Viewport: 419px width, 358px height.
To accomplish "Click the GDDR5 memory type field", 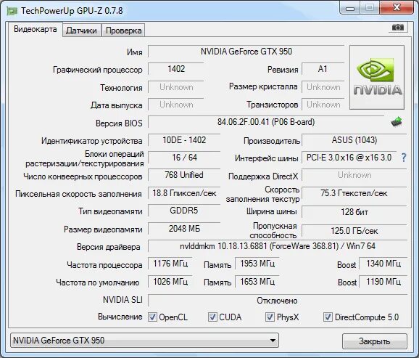I will (x=184, y=211).
